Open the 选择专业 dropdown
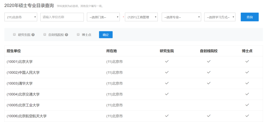The width and height of the screenshot is (272, 122). (181, 17)
